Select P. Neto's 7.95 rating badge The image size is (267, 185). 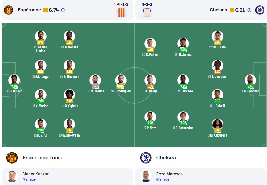(150, 123)
